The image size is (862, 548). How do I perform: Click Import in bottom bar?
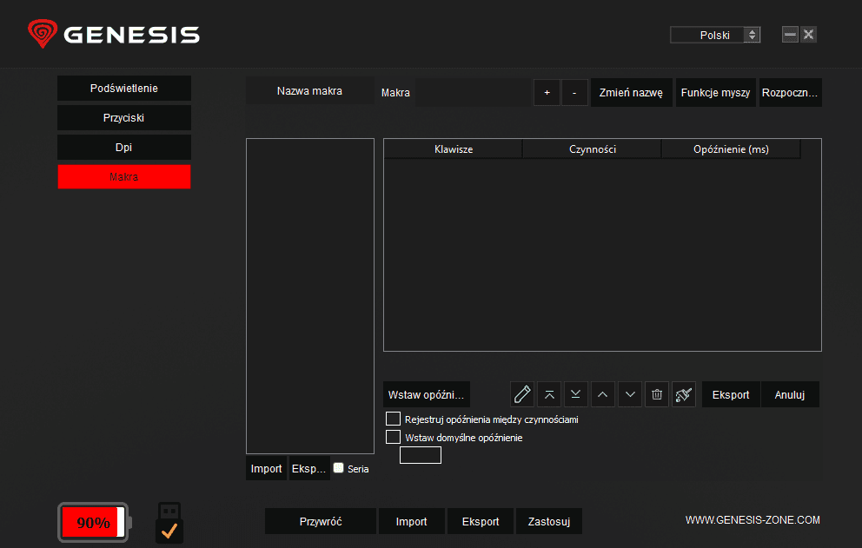point(411,521)
